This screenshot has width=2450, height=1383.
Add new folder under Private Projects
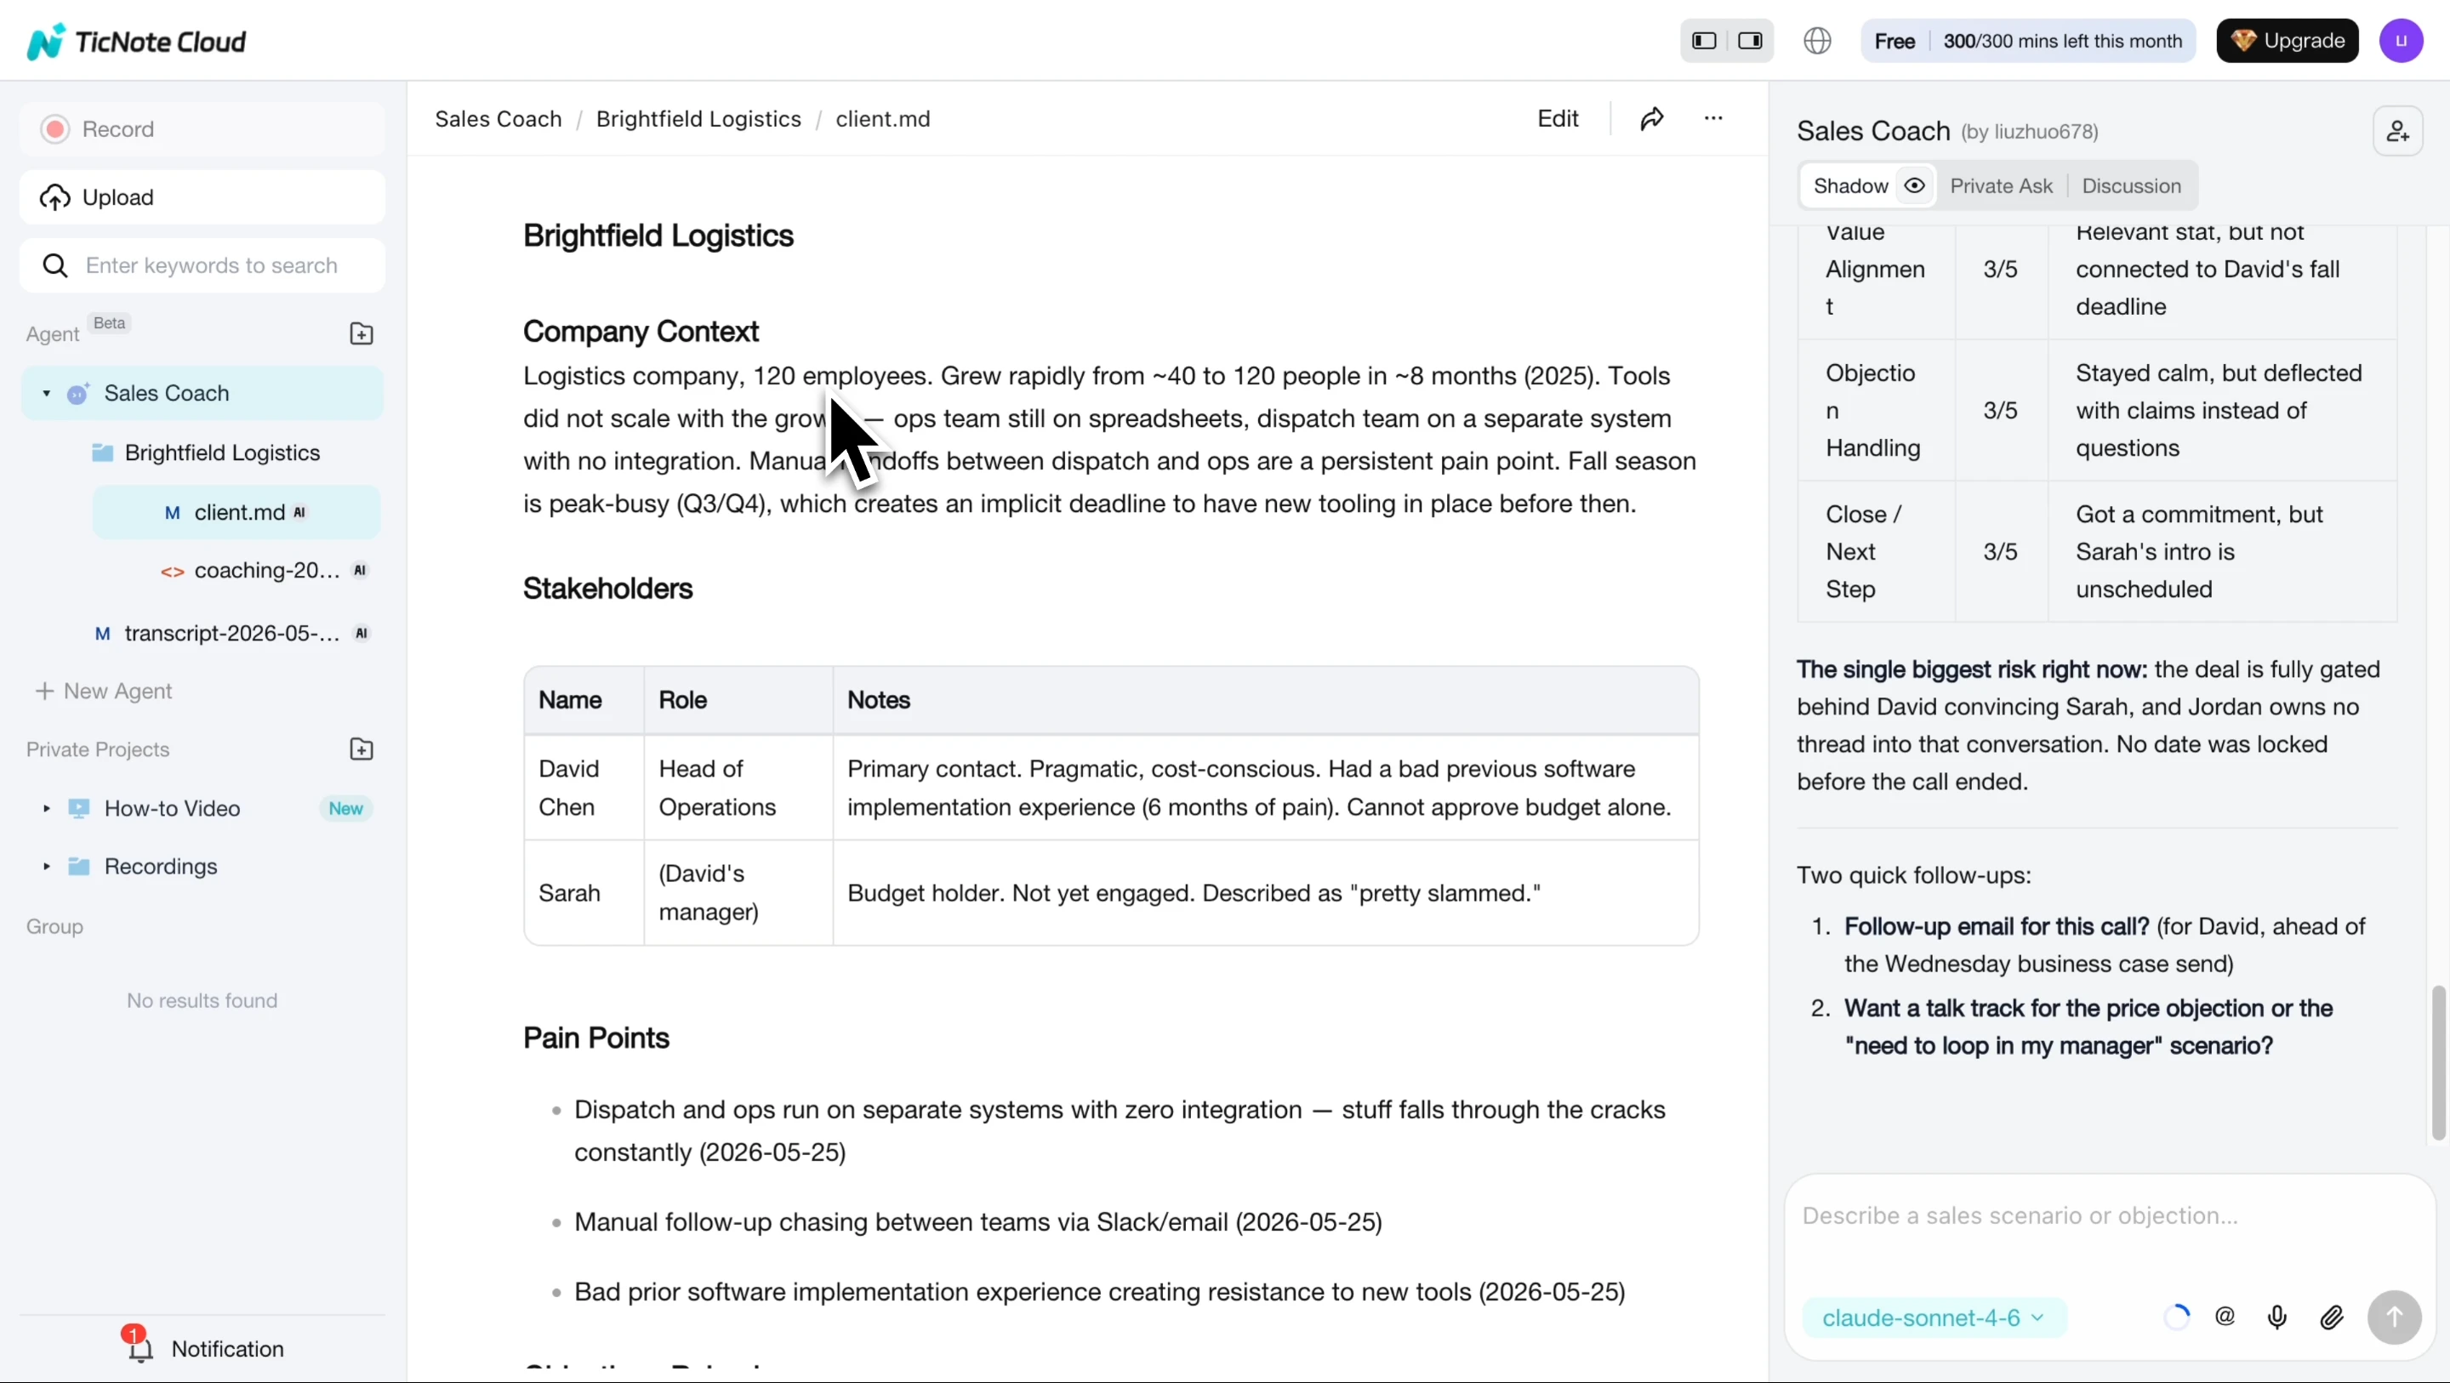click(x=362, y=749)
